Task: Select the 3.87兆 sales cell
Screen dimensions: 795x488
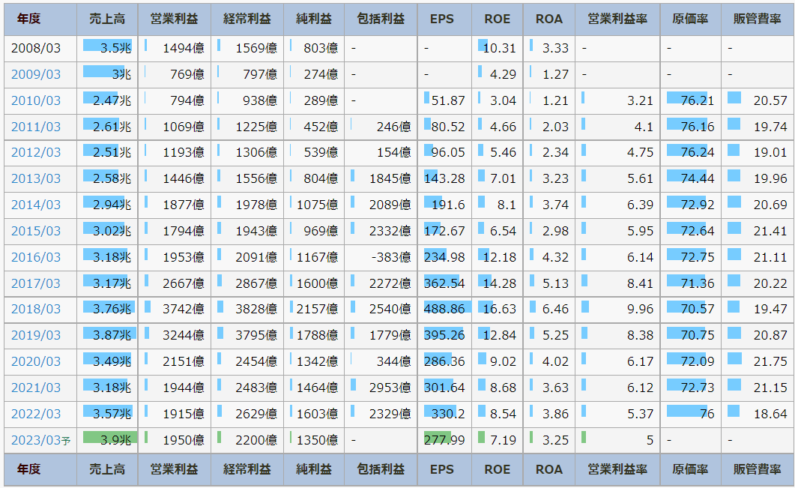Action: (x=107, y=336)
